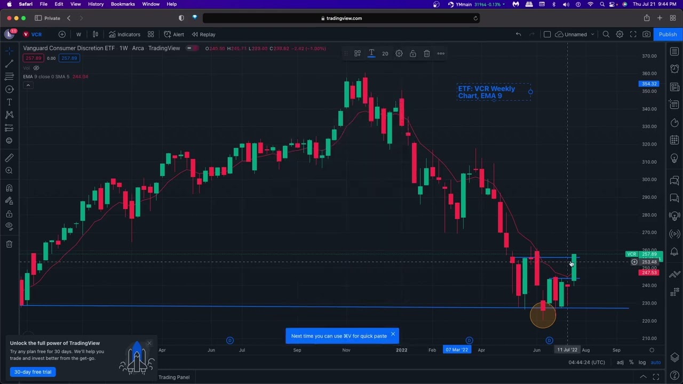Close the quick paste tip
Screen dimensions: 683x384
pyautogui.click(x=393, y=334)
